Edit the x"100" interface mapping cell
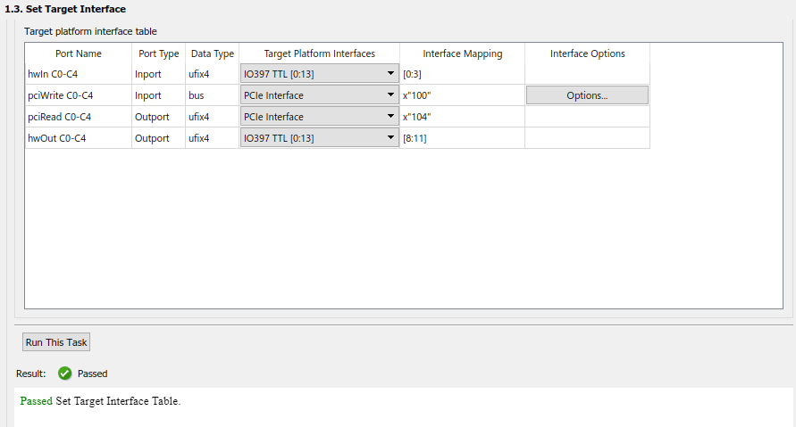The width and height of the screenshot is (796, 427). [x=461, y=95]
